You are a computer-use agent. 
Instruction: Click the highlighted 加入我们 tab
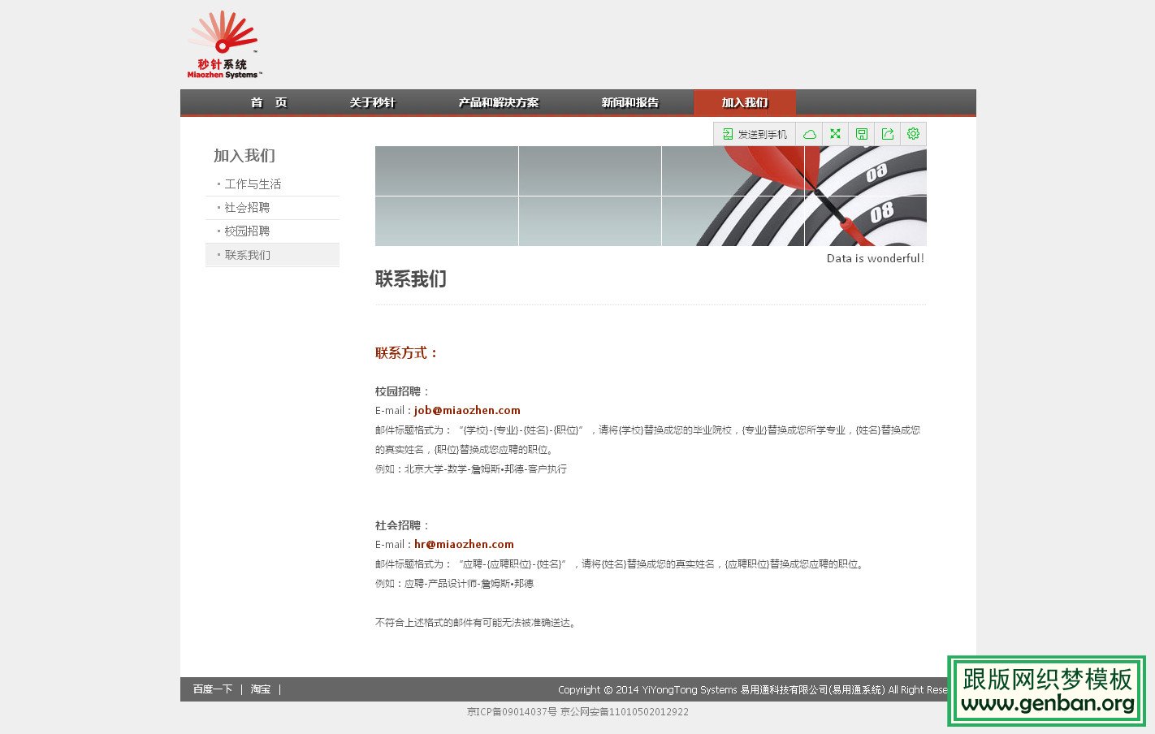744,102
